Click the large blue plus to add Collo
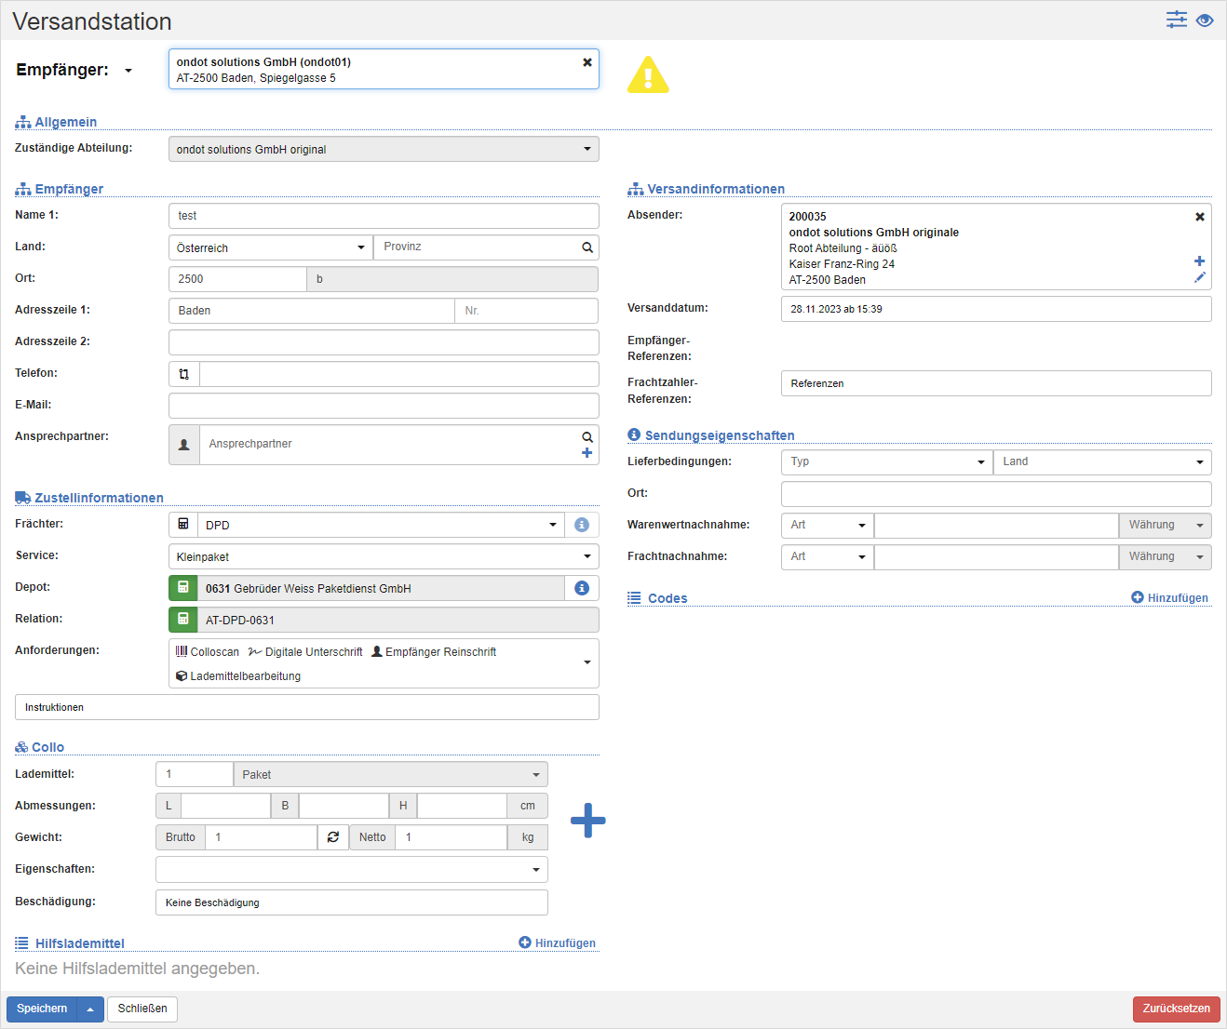The width and height of the screenshot is (1227, 1029). pyautogui.click(x=587, y=821)
